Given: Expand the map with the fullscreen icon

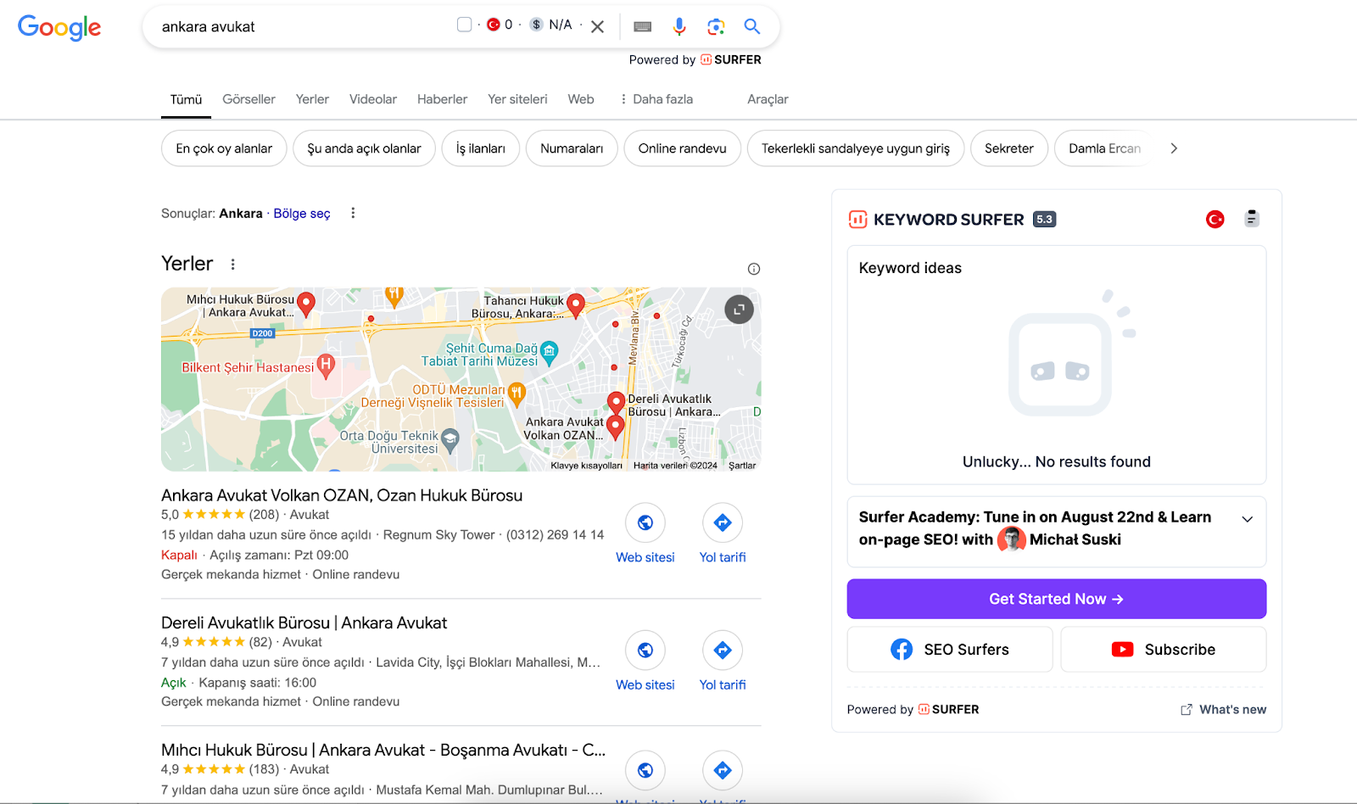Looking at the screenshot, I should click(739, 309).
